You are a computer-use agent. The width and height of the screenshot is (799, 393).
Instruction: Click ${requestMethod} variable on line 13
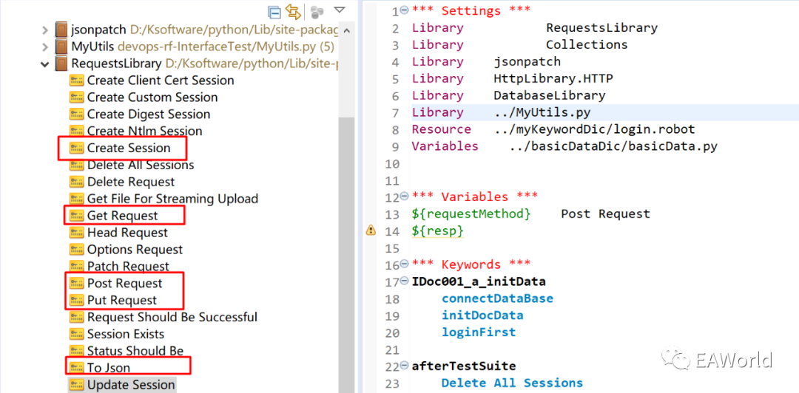[x=472, y=213]
